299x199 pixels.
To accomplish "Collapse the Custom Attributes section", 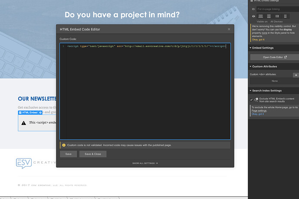I will (263, 67).
